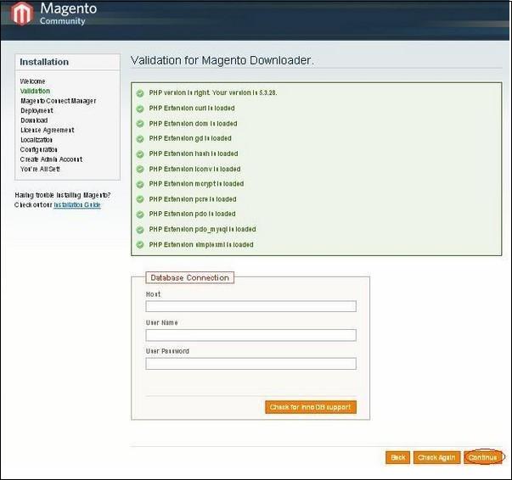Click the pcre extension check icon

[x=140, y=199]
